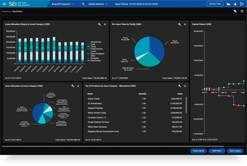Click the dashboard horizontal scrollbar
The height and width of the screenshot is (166, 247).
pyautogui.click(x=113, y=146)
